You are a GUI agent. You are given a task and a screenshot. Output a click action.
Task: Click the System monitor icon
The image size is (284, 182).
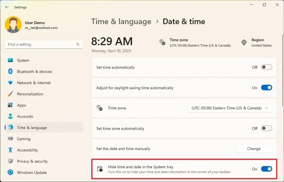tap(10, 60)
